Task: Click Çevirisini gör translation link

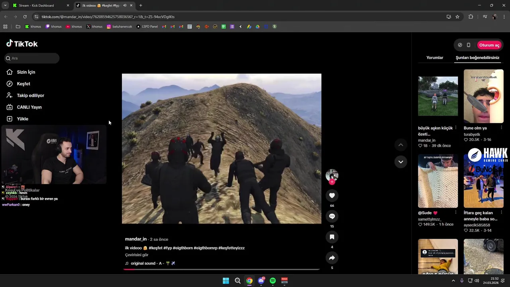Action: click(x=137, y=255)
